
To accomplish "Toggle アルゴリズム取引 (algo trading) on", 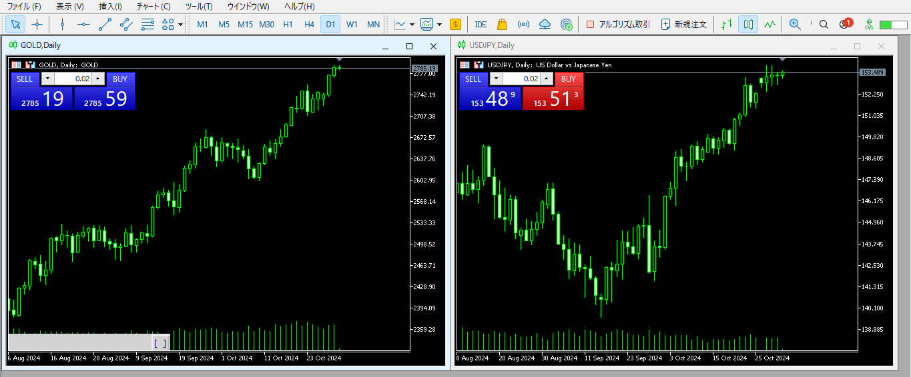I will [618, 25].
